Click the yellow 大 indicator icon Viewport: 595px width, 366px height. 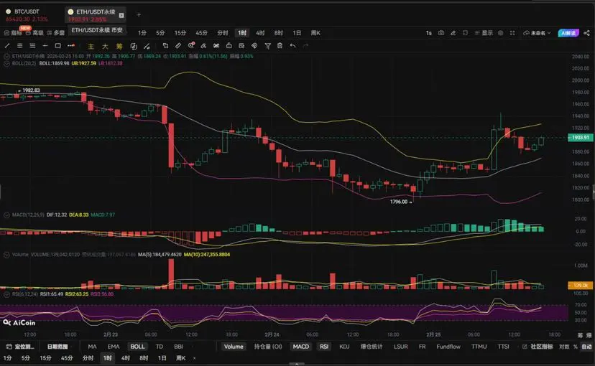pyautogui.click(x=105, y=46)
